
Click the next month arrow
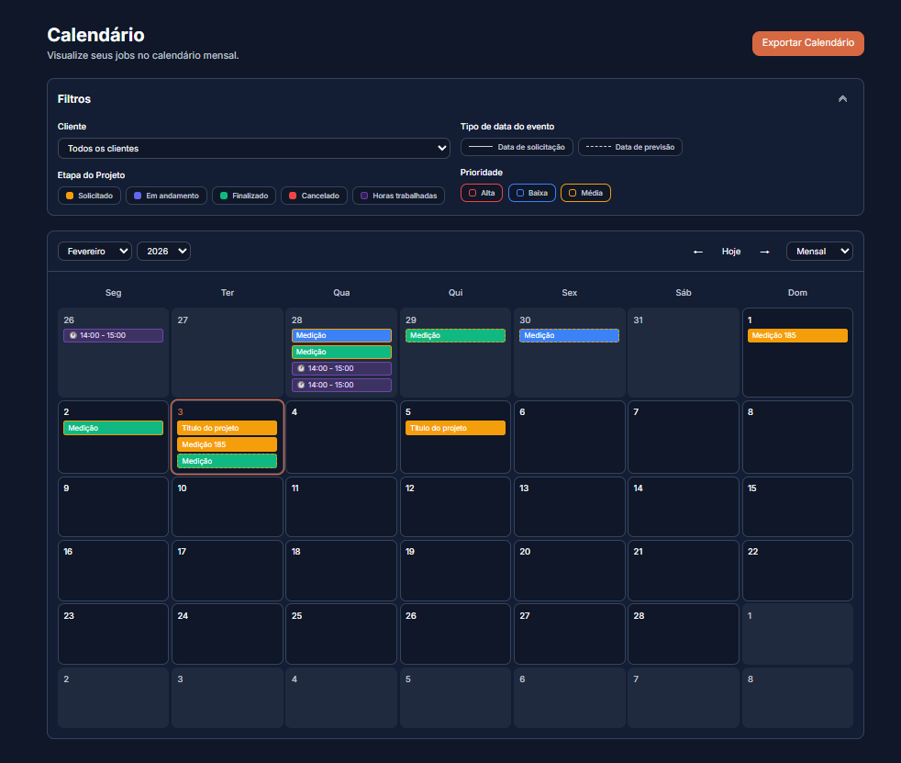[x=764, y=251]
